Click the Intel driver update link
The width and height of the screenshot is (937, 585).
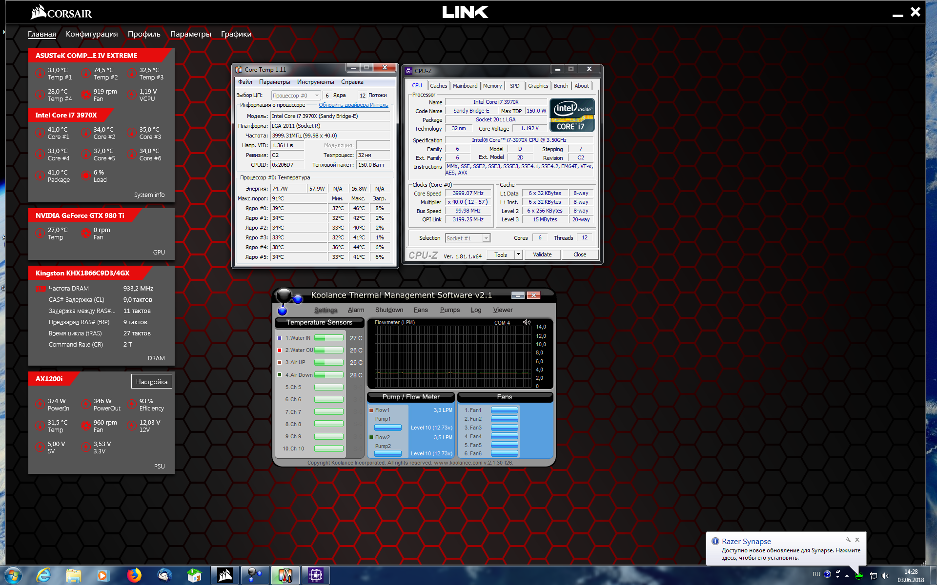point(353,105)
